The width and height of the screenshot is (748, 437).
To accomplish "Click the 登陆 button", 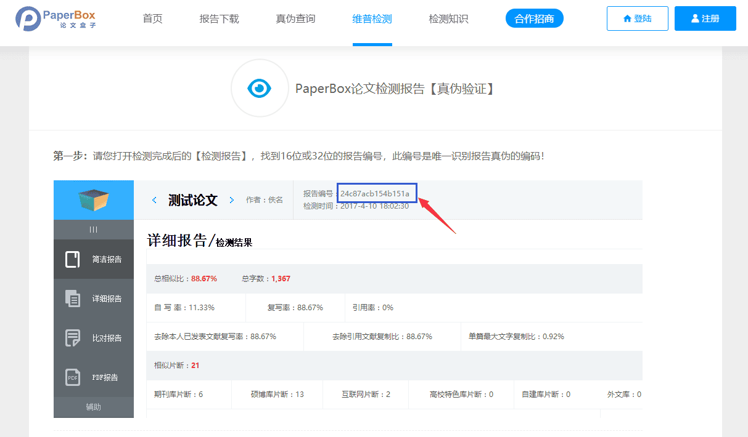I will (638, 18).
